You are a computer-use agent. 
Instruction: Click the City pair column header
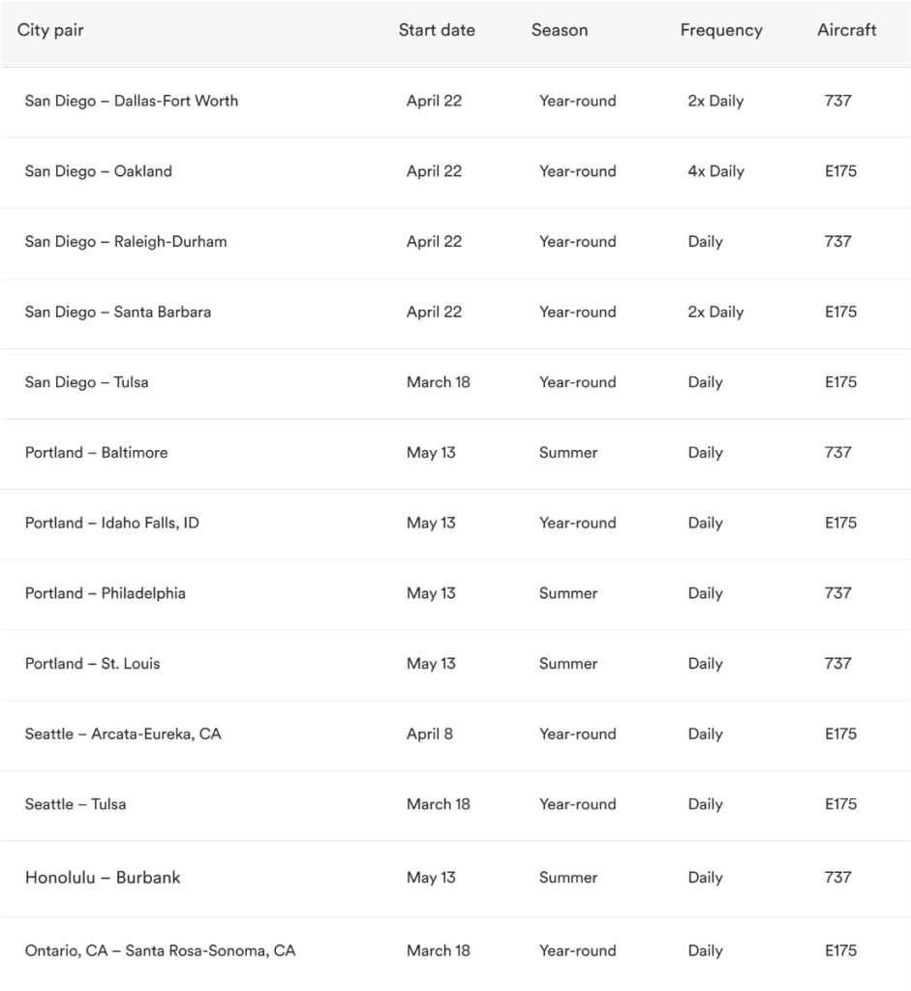point(50,30)
